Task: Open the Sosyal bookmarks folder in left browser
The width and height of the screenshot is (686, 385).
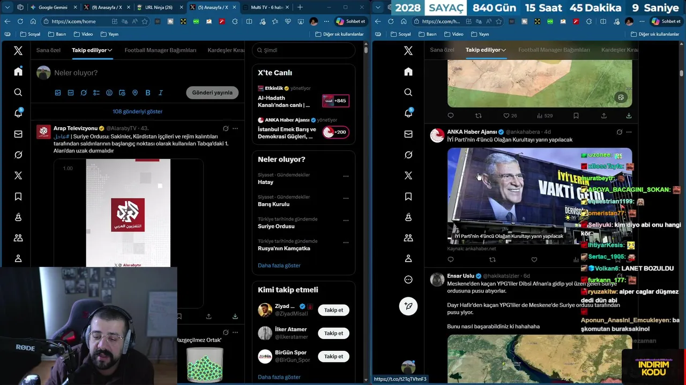Action: [30, 34]
